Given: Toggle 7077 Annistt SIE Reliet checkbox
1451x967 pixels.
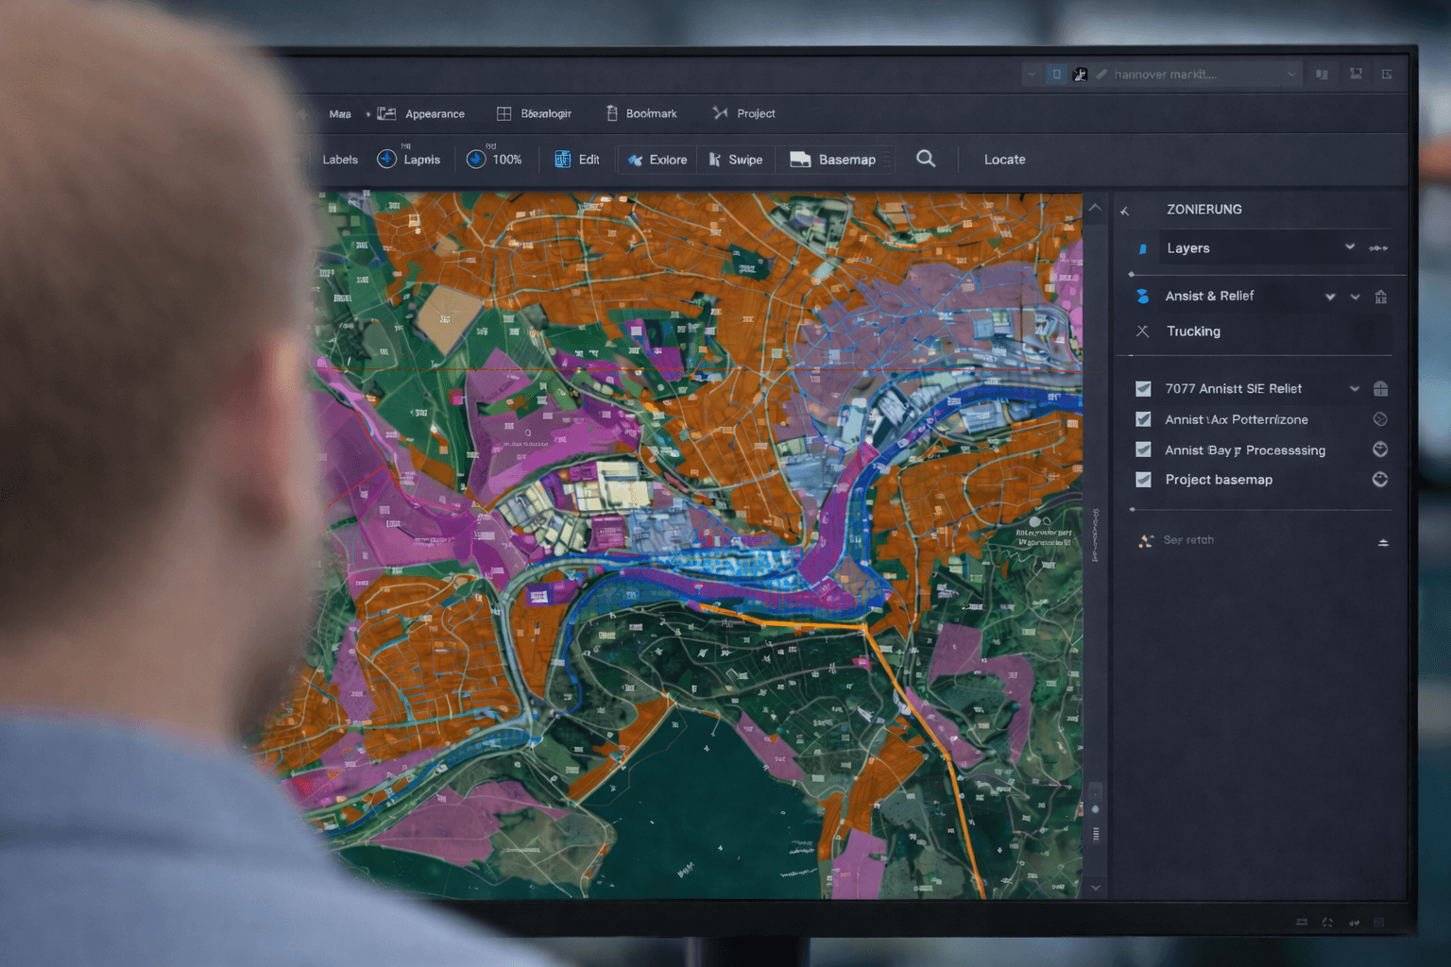Looking at the screenshot, I should click(1143, 389).
